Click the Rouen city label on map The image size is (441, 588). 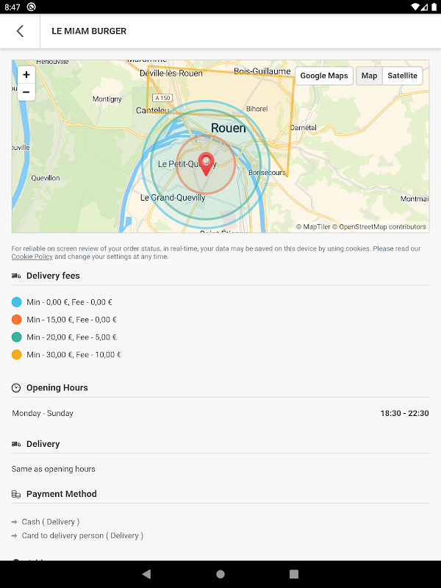tap(229, 128)
